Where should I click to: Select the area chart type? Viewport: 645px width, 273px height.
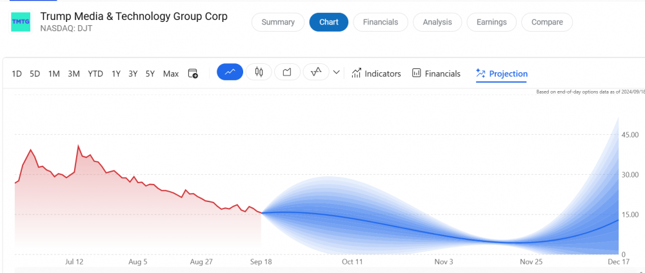click(x=287, y=72)
